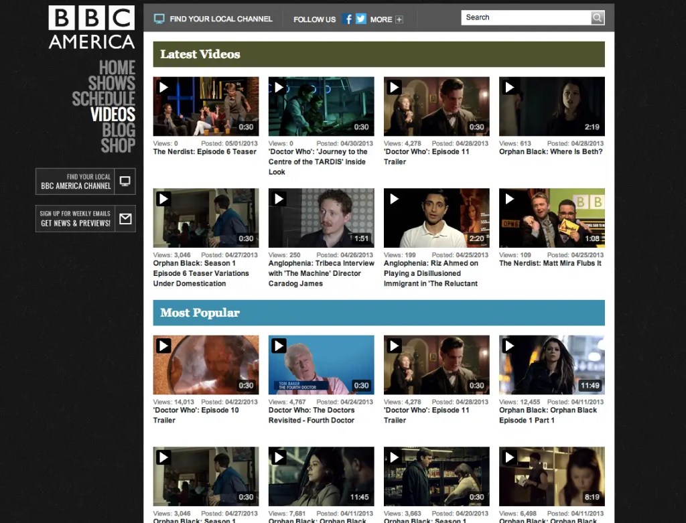Open 'Journey to the Centre of the TARDIS' title
Viewport: 686px width, 523px height.
(x=318, y=162)
